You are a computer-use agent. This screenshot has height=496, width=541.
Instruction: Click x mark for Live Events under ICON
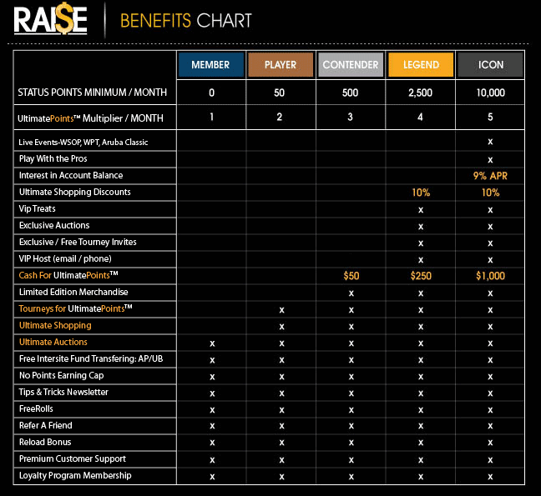tap(490, 142)
